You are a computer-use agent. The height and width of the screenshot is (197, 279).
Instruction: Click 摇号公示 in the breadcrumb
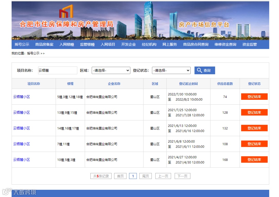pyautogui.click(x=33, y=53)
